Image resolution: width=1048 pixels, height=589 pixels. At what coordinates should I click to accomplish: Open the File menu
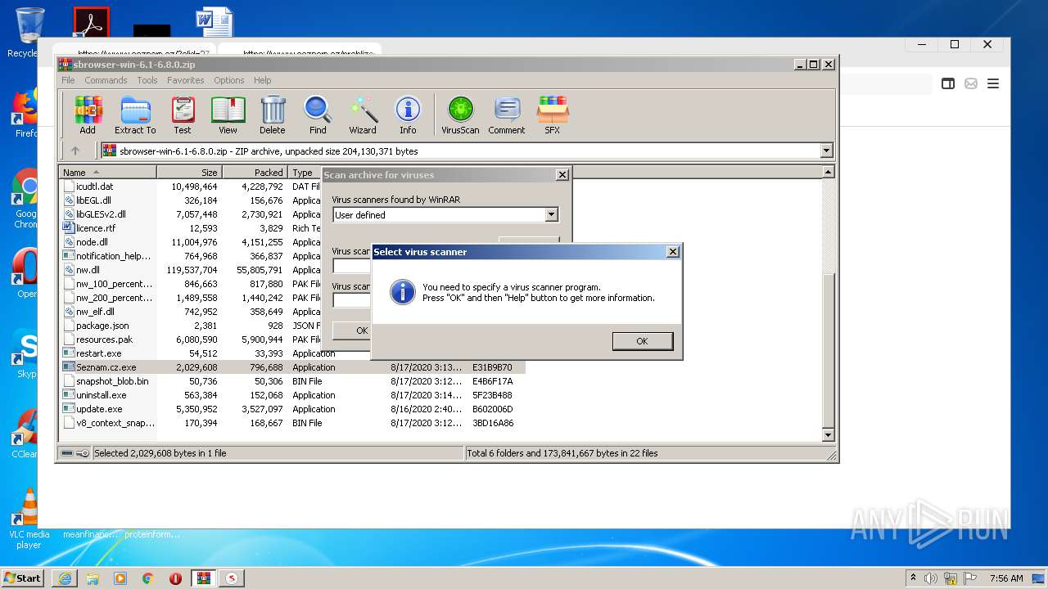[x=68, y=80]
